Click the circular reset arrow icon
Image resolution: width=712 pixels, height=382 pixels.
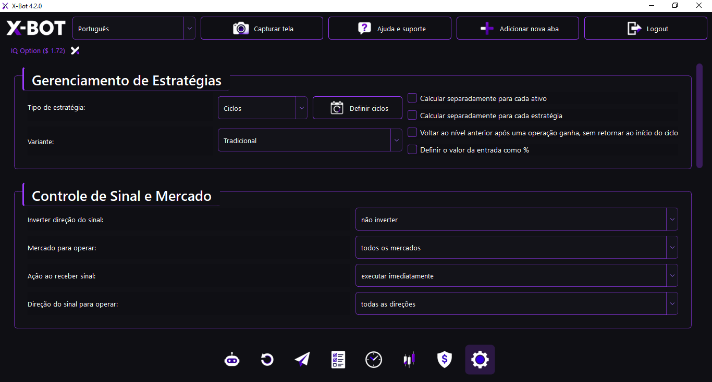click(267, 360)
